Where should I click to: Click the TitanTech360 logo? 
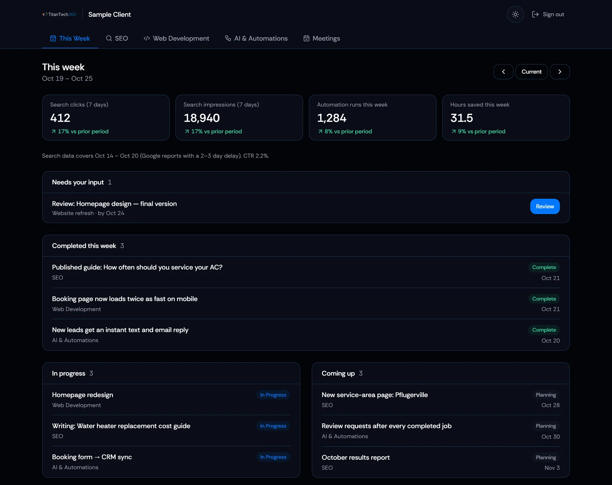[59, 15]
